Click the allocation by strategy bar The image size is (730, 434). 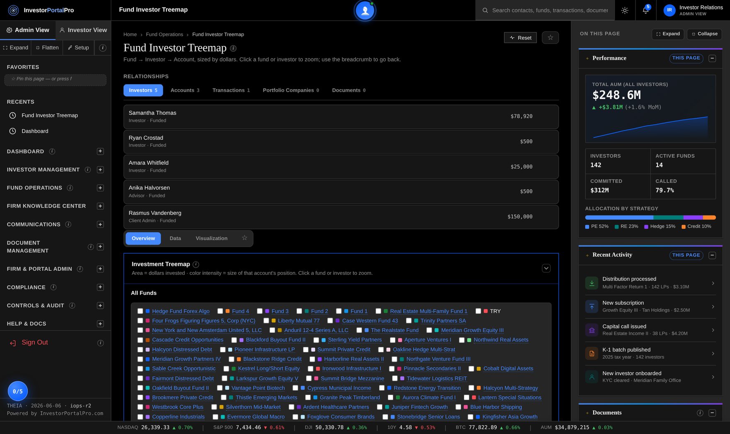click(650, 218)
